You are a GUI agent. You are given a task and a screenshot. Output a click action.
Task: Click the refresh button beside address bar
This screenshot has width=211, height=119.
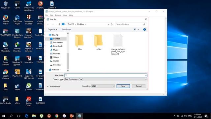tap(111, 24)
